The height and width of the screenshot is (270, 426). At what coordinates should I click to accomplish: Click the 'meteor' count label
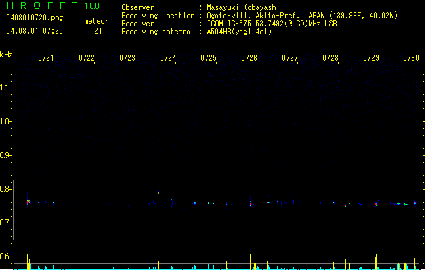coord(96,21)
